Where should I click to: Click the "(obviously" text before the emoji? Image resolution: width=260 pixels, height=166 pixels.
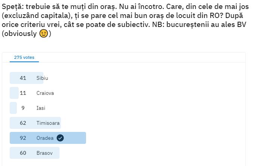click(x=19, y=34)
